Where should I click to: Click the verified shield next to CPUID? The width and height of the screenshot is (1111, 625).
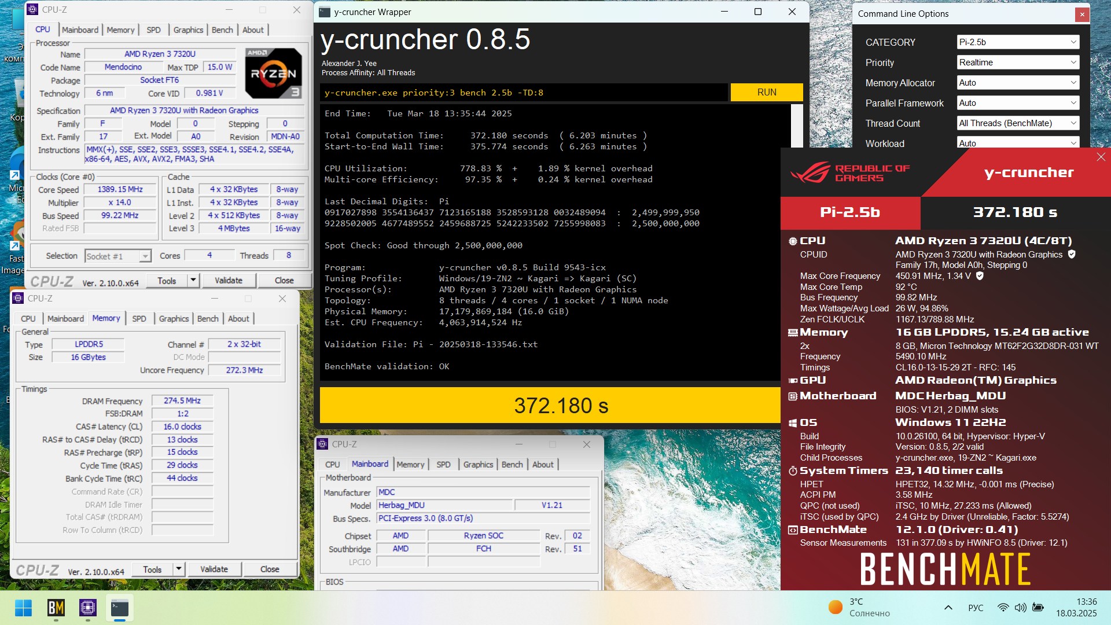[1071, 254]
